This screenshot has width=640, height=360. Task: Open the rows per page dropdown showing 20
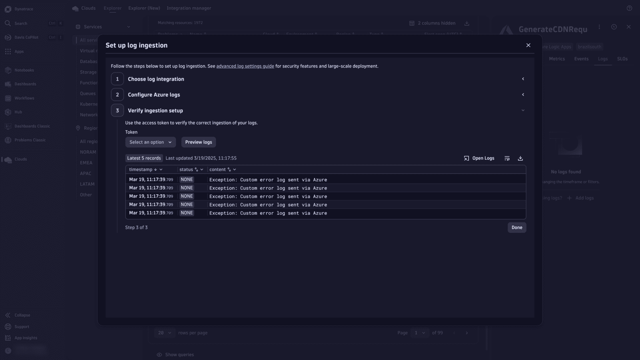point(164,332)
